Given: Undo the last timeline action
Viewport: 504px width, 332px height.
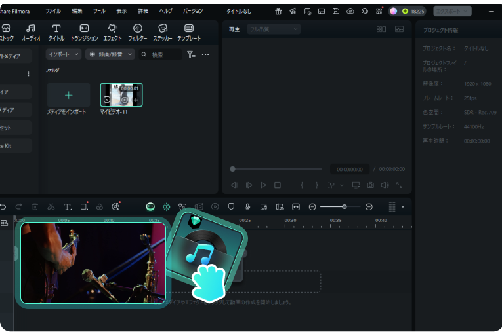Looking at the screenshot, I should [3, 207].
